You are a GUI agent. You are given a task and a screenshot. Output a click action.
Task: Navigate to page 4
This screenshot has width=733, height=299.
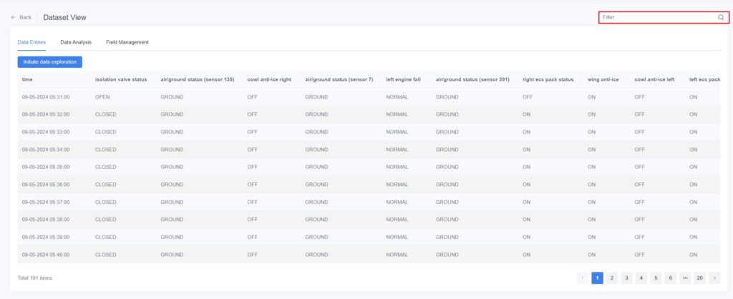(x=641, y=278)
